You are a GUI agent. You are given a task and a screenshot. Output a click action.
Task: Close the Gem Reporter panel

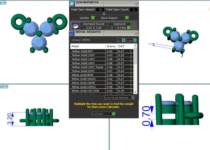click(x=136, y=3)
